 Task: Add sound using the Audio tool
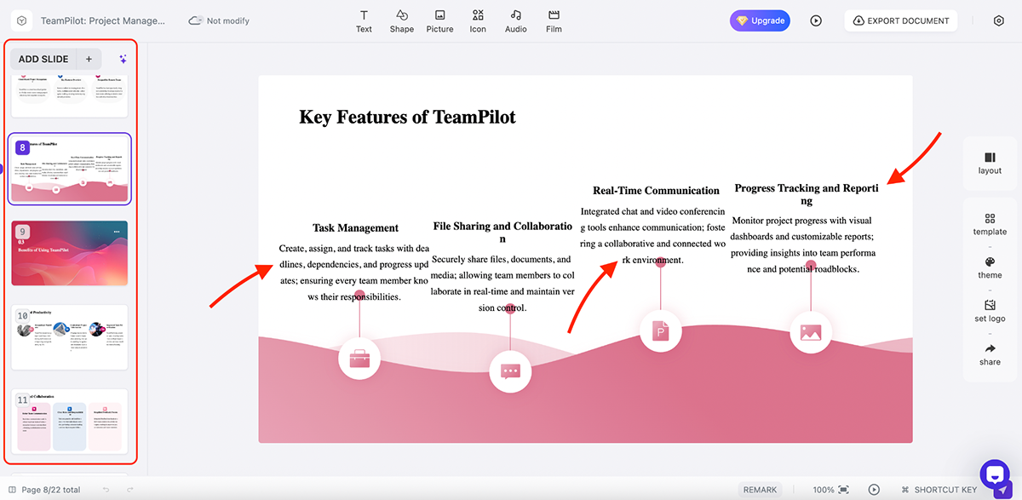pyautogui.click(x=515, y=20)
